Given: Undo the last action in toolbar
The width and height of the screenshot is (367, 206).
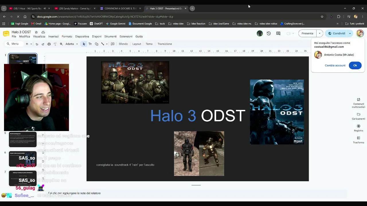Looking at the screenshot, I should pos(37,44).
